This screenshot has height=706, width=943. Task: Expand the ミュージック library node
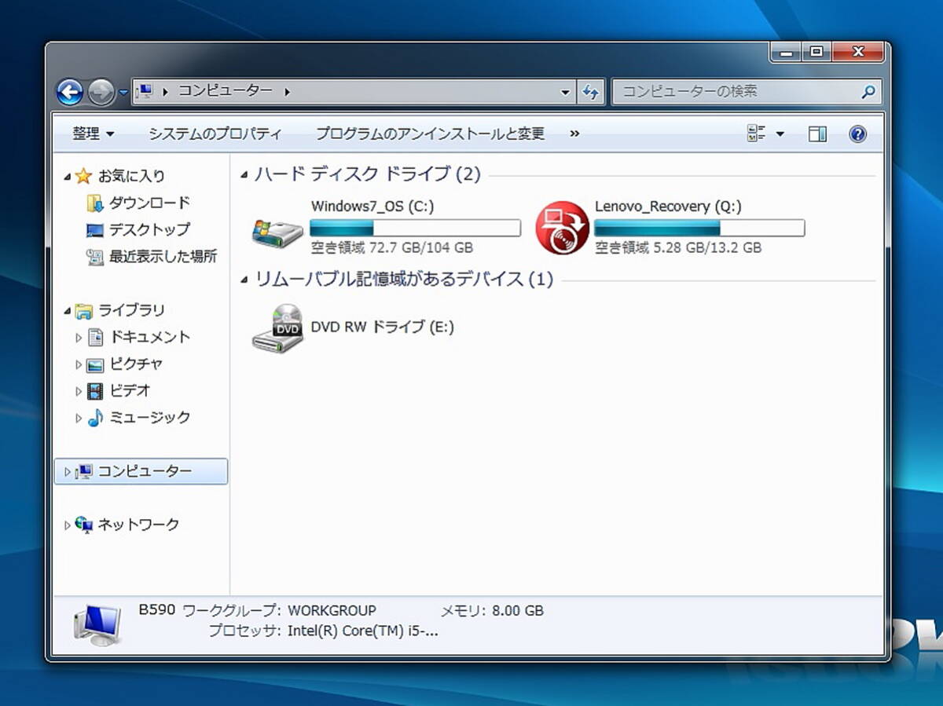click(79, 418)
